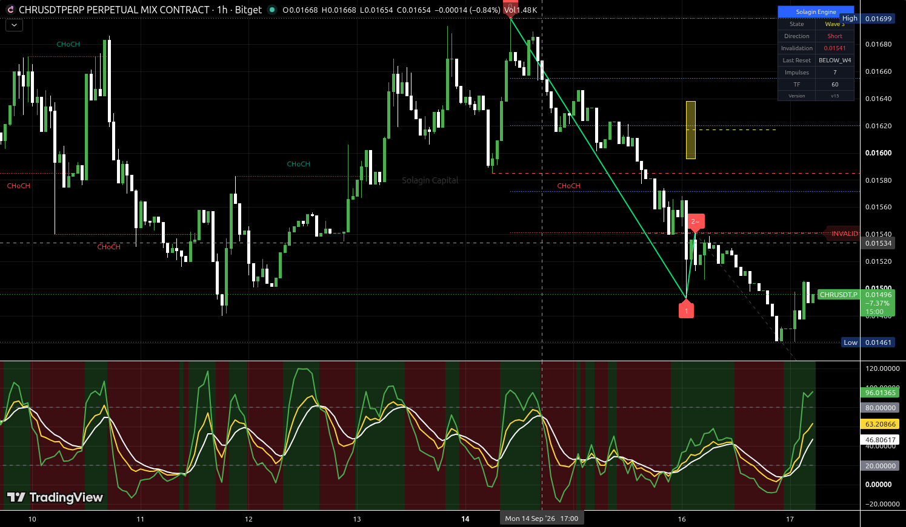The width and height of the screenshot is (906, 527).
Task: Click date 16 on the time axis
Action: (x=682, y=519)
